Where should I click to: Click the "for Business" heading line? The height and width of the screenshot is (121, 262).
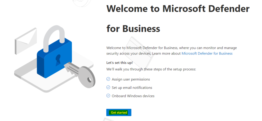[133, 28]
